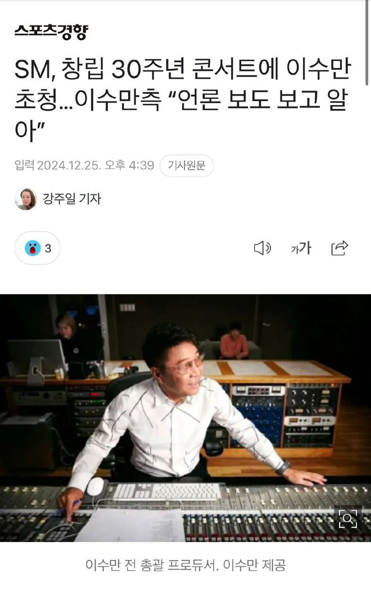
Task: Open the recording studio article photo
Action: click(x=185, y=418)
